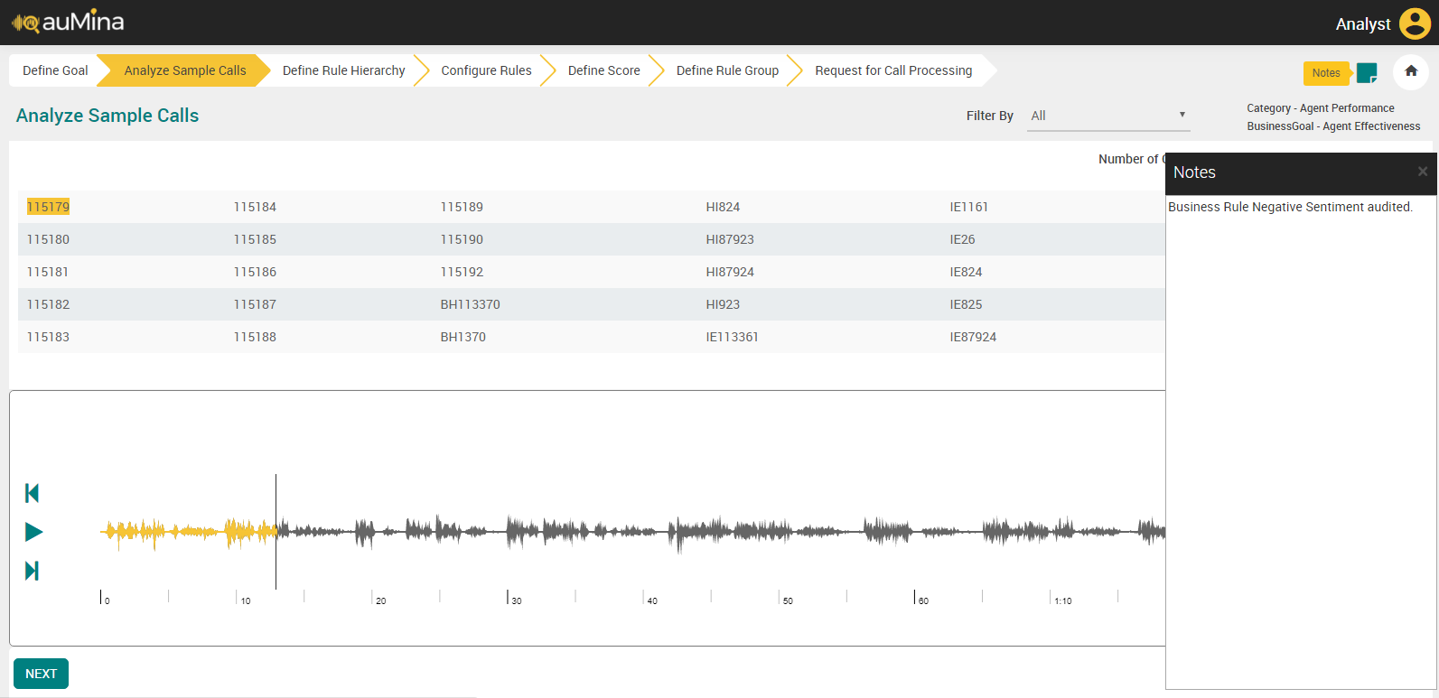1439x698 pixels.
Task: Go to the home page icon
Action: (x=1411, y=71)
